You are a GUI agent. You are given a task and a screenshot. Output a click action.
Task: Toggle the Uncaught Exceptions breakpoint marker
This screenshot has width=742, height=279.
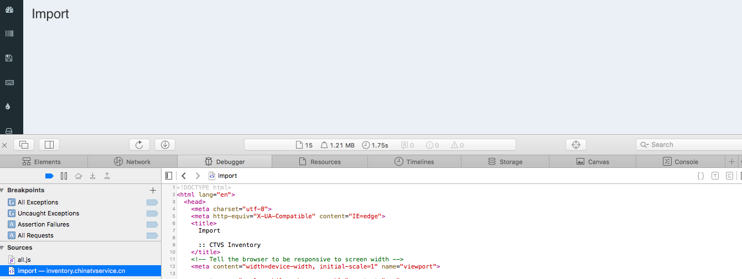coord(152,213)
